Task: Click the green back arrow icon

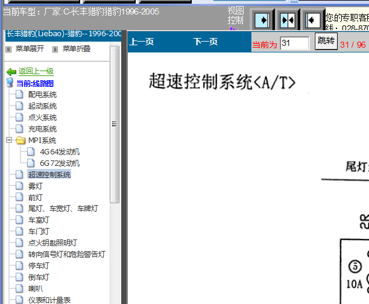Action: pos(11,72)
